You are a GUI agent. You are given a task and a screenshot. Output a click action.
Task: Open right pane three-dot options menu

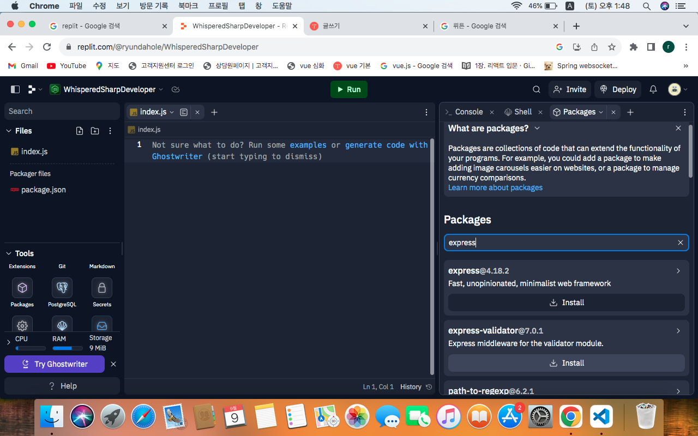pos(685,112)
